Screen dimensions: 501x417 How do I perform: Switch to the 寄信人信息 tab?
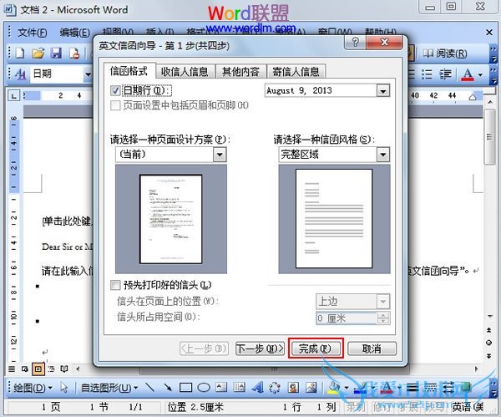click(x=296, y=71)
